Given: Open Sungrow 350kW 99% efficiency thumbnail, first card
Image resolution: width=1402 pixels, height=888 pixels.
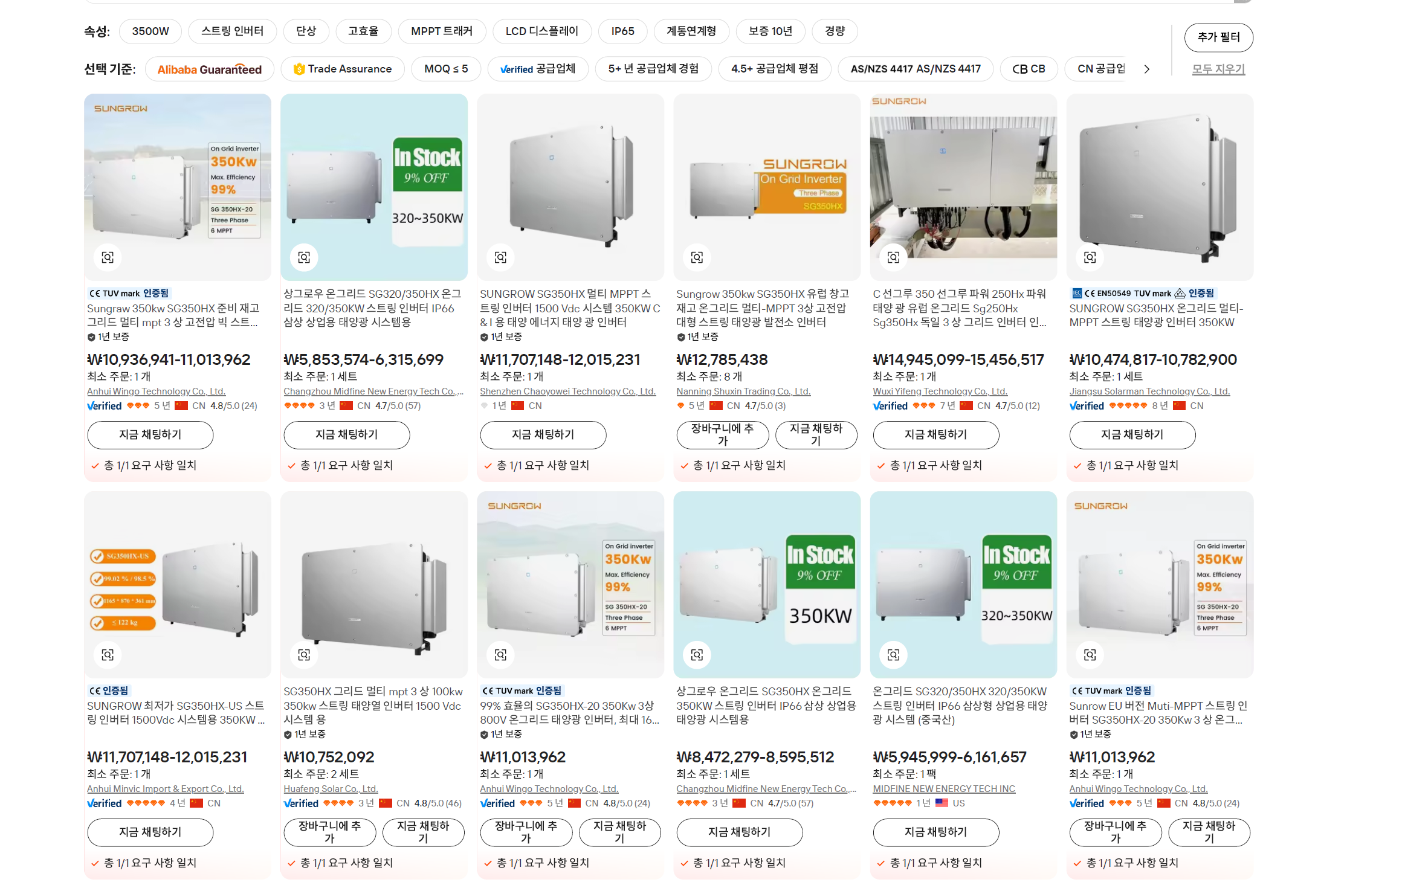Looking at the screenshot, I should [178, 187].
